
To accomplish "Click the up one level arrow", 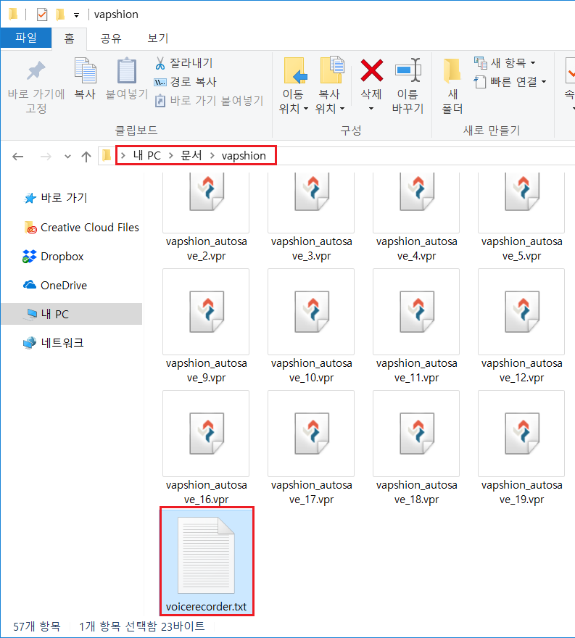I will 86,157.
